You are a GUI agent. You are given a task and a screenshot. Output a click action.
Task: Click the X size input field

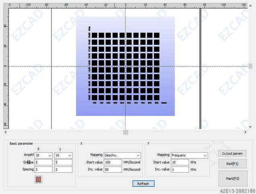(x=44, y=162)
